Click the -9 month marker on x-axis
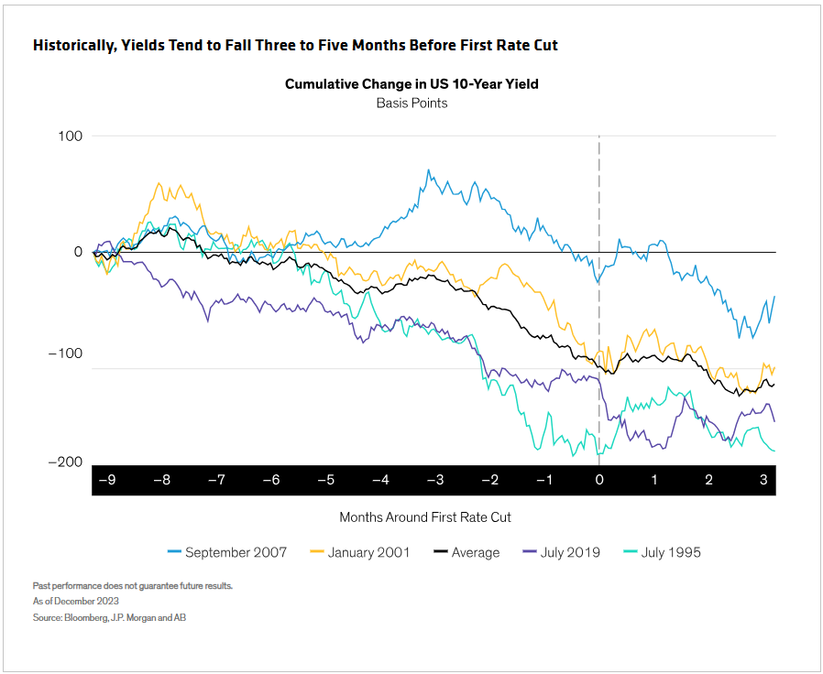 107,480
